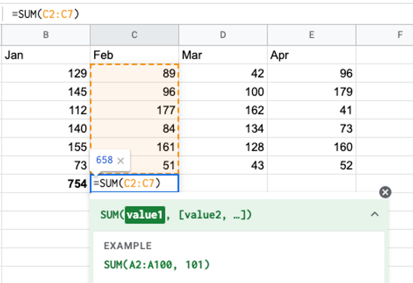Viewport: 413px width, 283px height.
Task: Click the editing cell containing =SUM(C2:C7)
Action: [135, 183]
